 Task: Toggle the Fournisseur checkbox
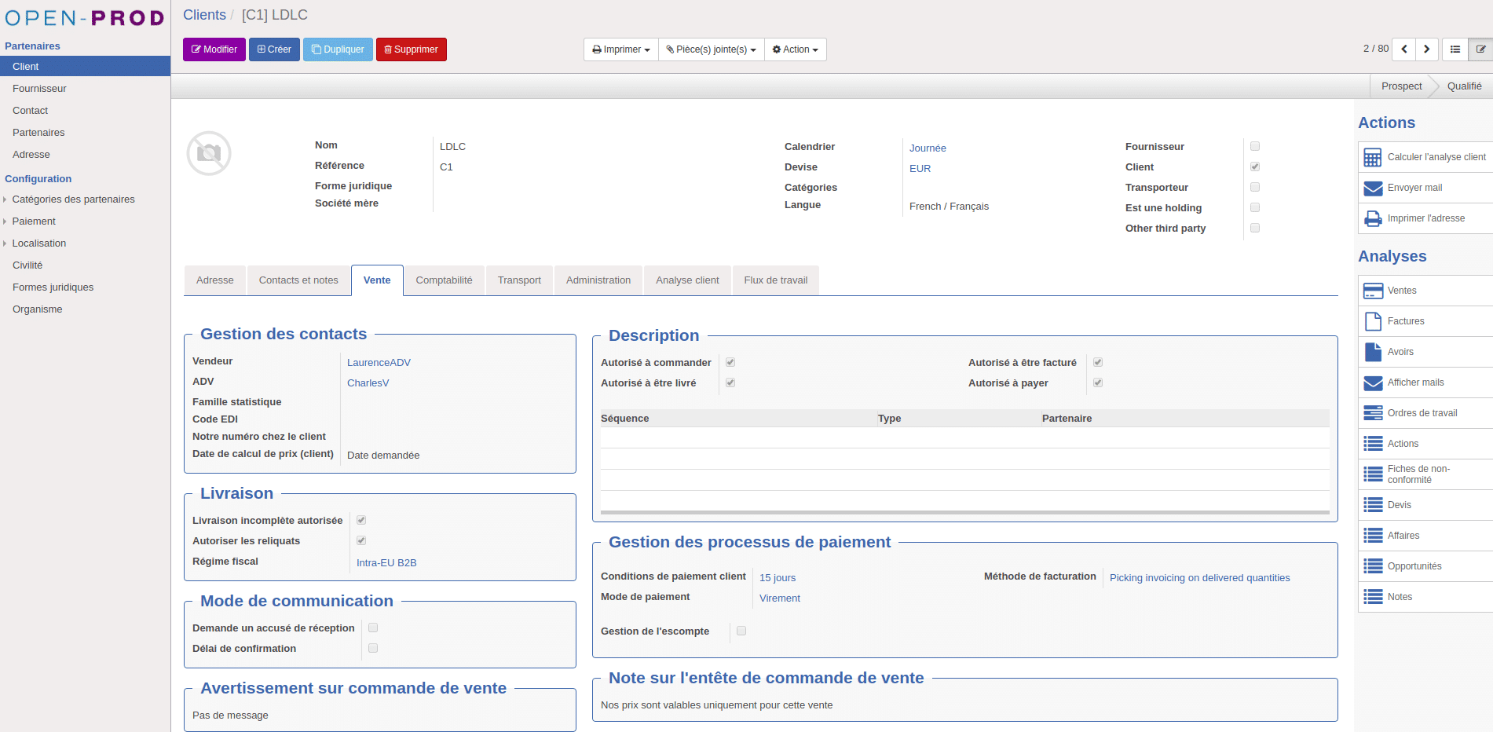click(x=1254, y=147)
